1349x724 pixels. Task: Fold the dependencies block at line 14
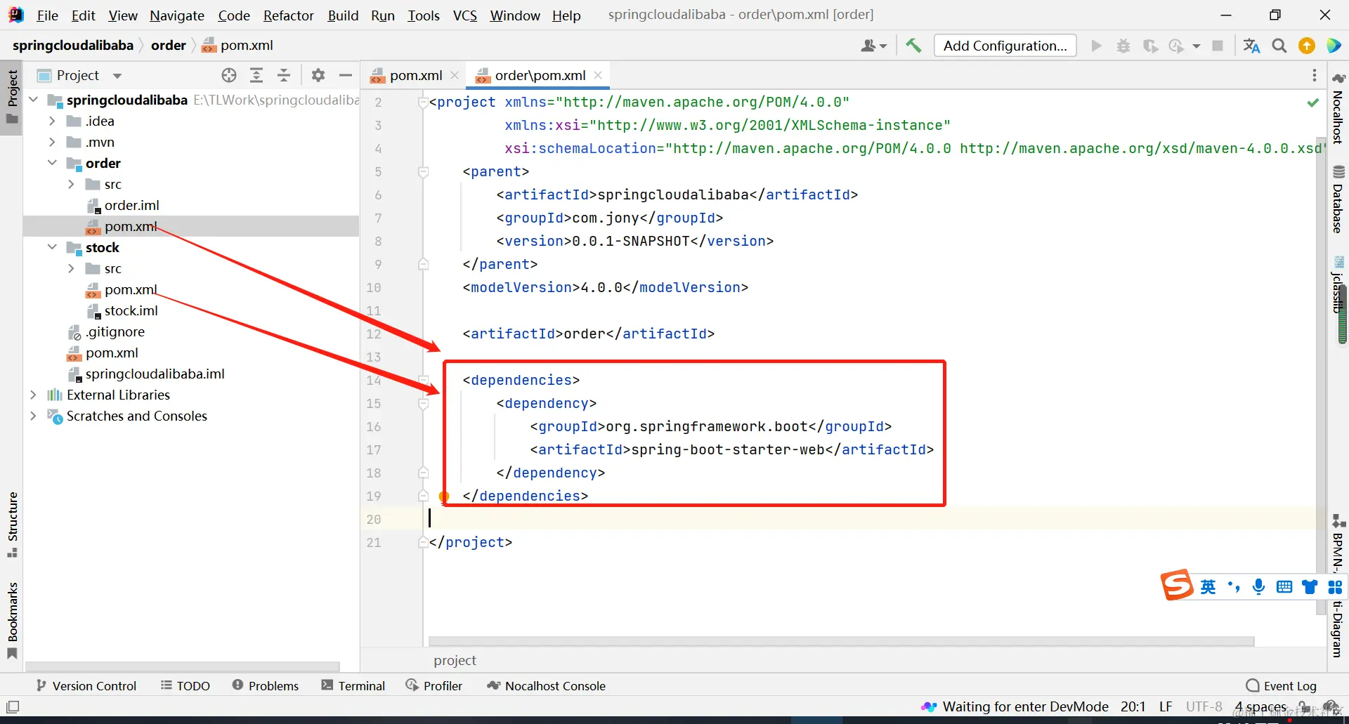click(424, 380)
